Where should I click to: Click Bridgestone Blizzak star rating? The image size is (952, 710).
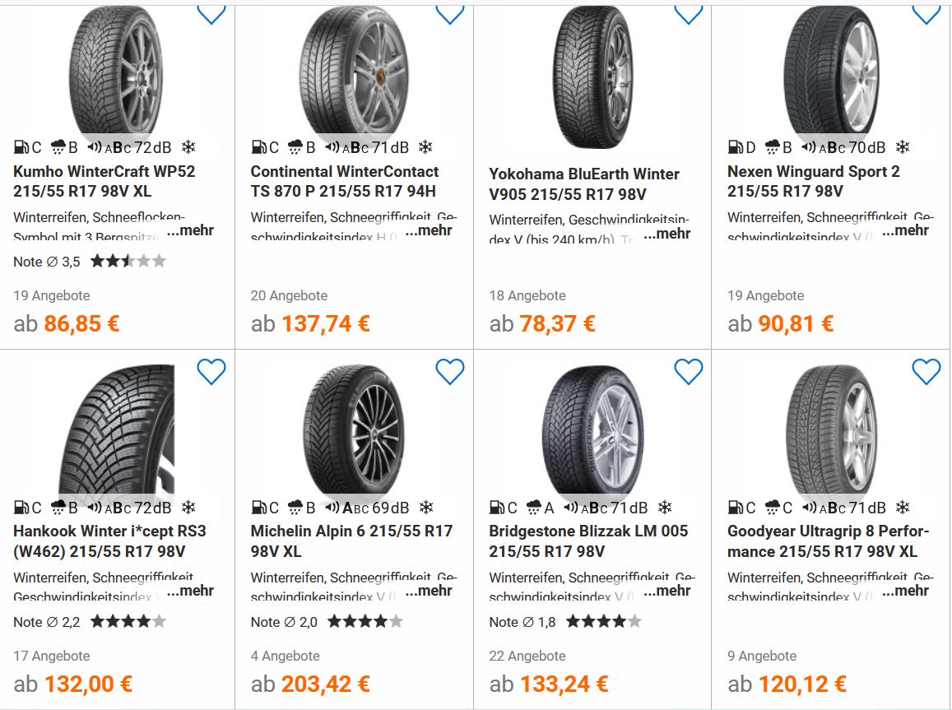coord(603,622)
